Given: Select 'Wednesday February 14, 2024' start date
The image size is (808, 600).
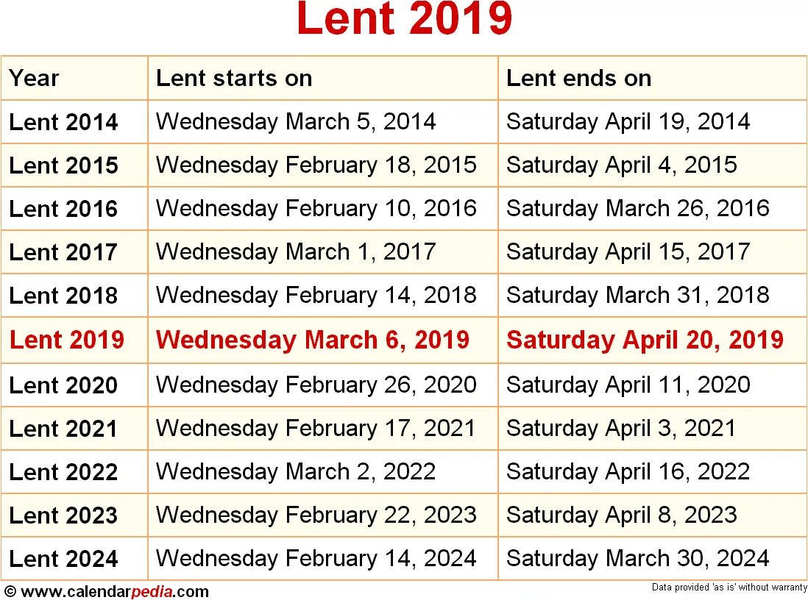Looking at the screenshot, I should click(316, 559).
